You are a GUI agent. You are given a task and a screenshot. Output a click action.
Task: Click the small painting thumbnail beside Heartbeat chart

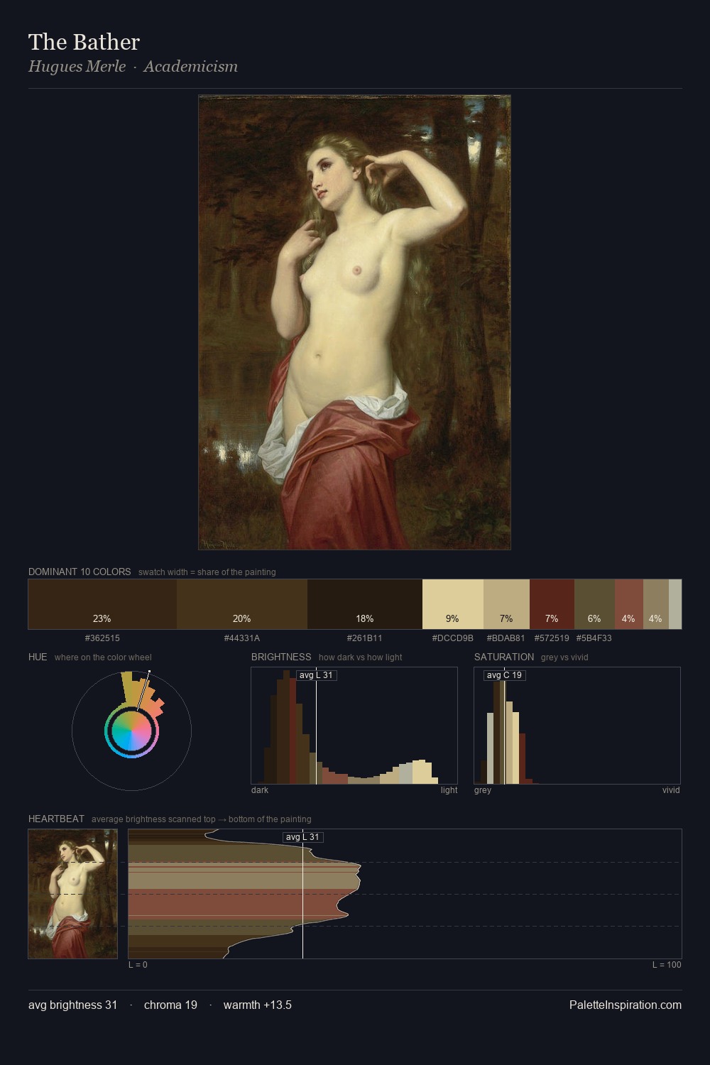coord(73,894)
